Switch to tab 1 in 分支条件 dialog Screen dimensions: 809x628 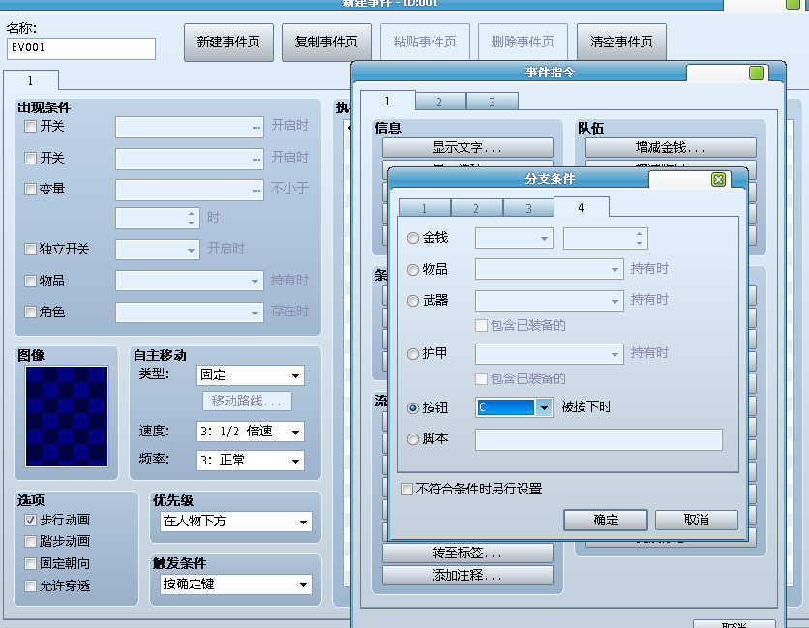click(x=424, y=208)
